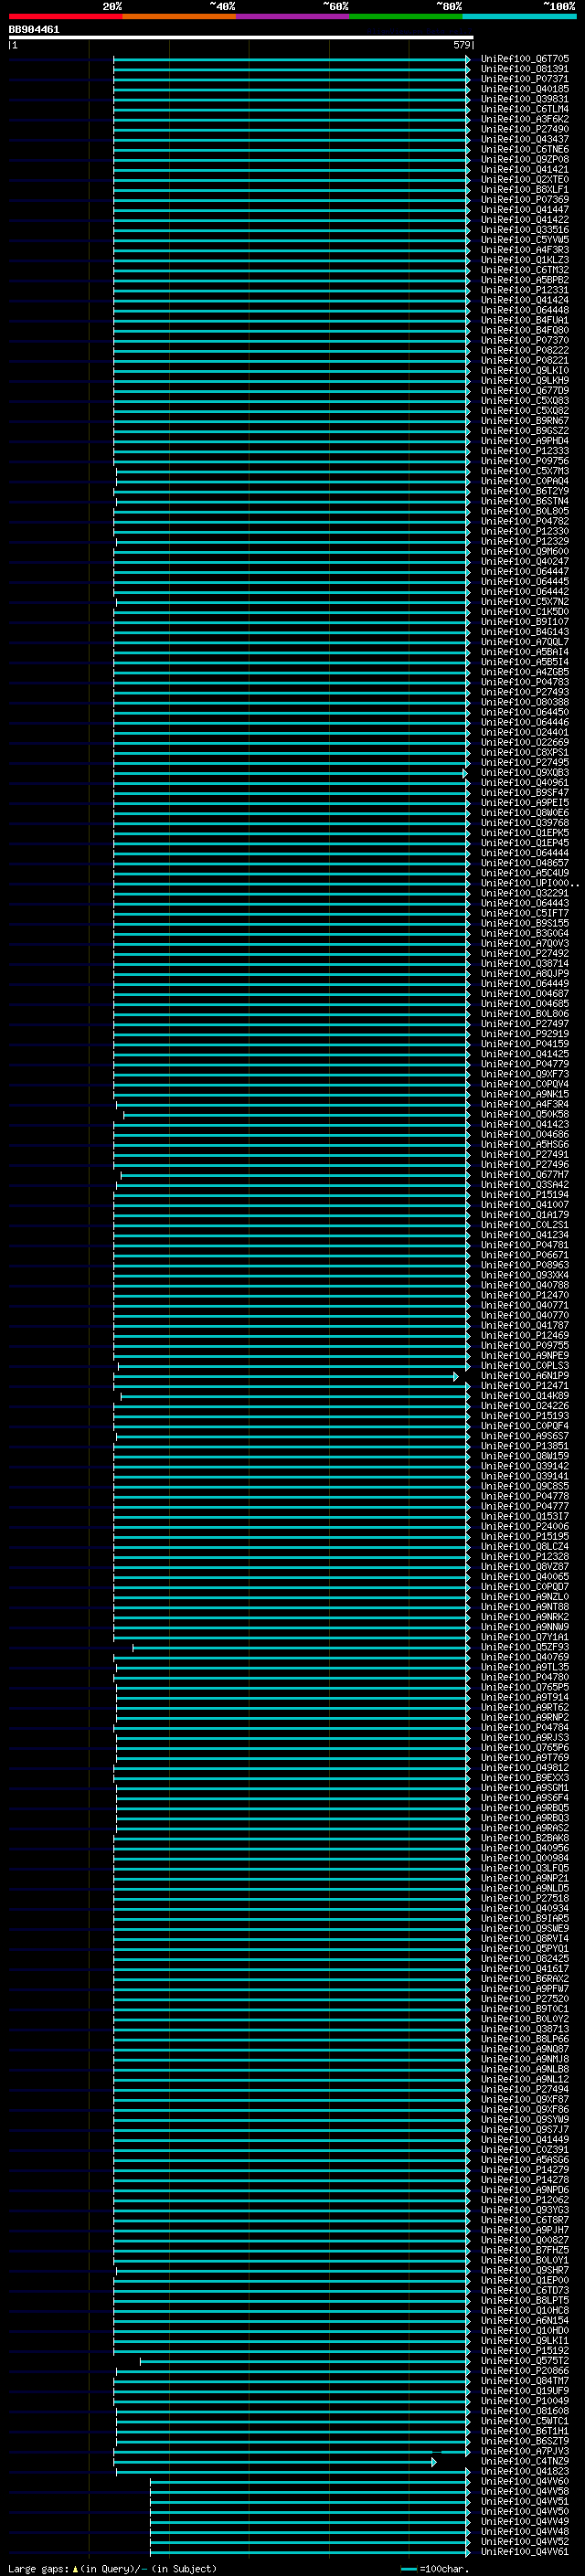
Task: Select the UniRef100_A9NT88 label
Action: pos(525,1607)
